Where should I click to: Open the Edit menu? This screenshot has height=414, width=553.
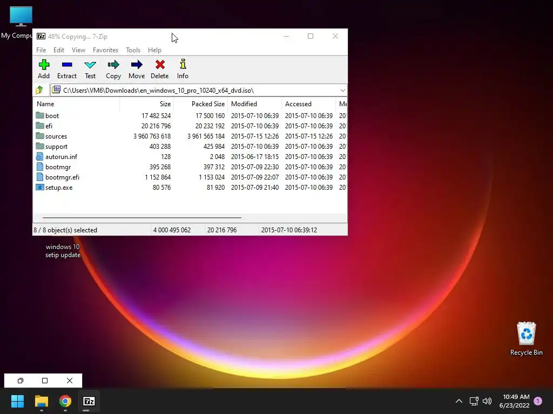click(x=58, y=50)
